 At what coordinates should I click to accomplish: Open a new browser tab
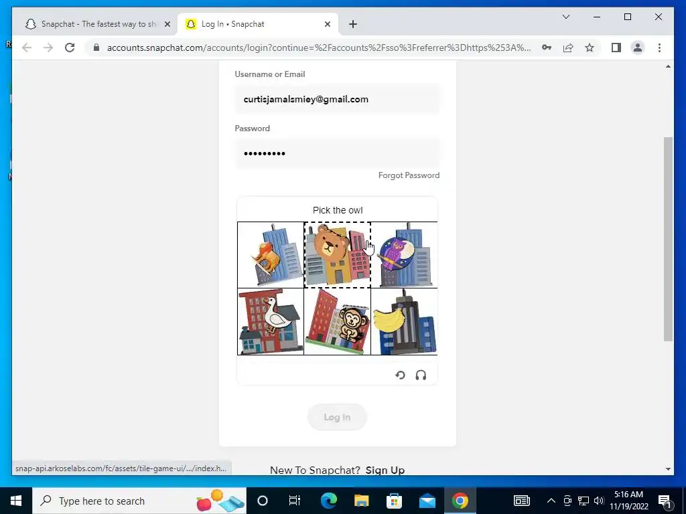353,25
